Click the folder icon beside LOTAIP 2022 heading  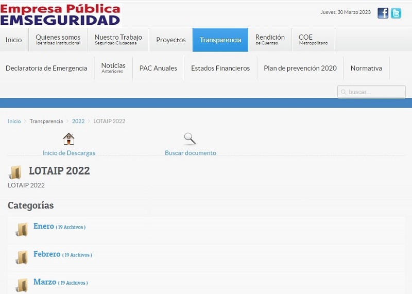pos(15,172)
